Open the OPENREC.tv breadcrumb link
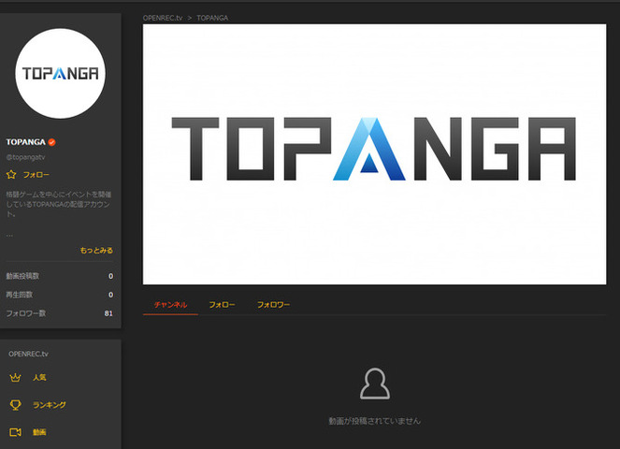 163,18
